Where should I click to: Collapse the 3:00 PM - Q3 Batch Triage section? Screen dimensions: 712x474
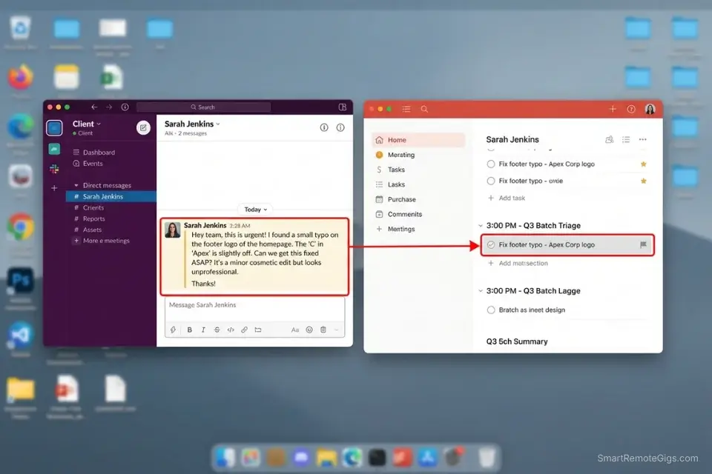(481, 225)
